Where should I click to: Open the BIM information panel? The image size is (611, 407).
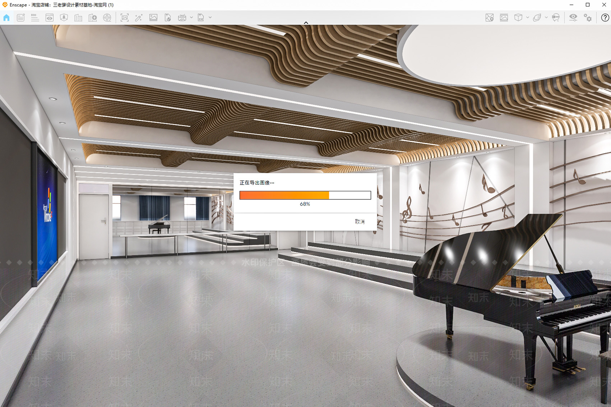pos(35,18)
